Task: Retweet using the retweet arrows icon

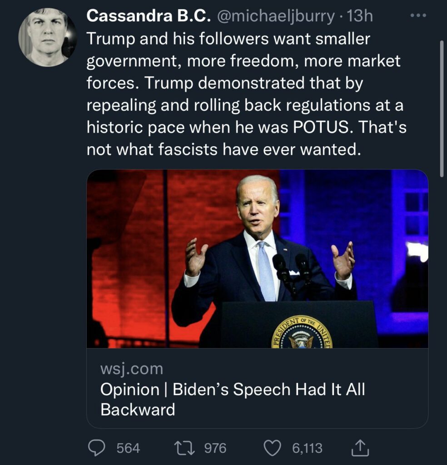Action: coord(185,448)
